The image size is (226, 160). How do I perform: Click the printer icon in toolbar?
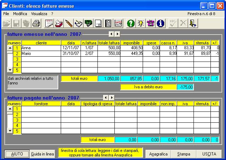(x=36, y=23)
